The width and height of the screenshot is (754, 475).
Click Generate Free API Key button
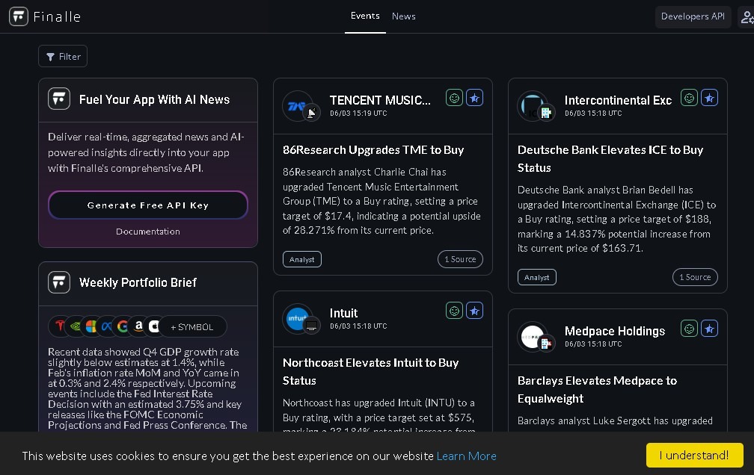coord(148,205)
